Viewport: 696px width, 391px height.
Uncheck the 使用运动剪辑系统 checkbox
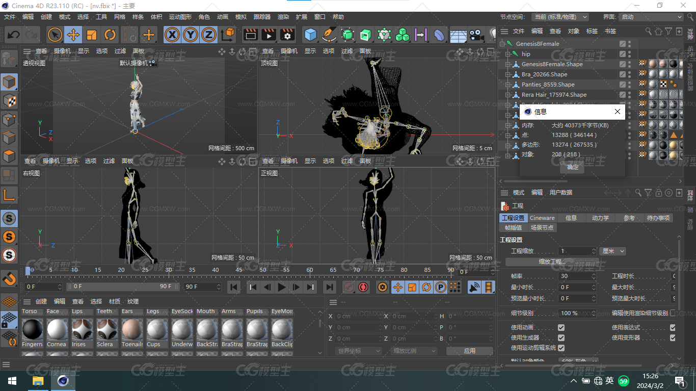coord(561,348)
